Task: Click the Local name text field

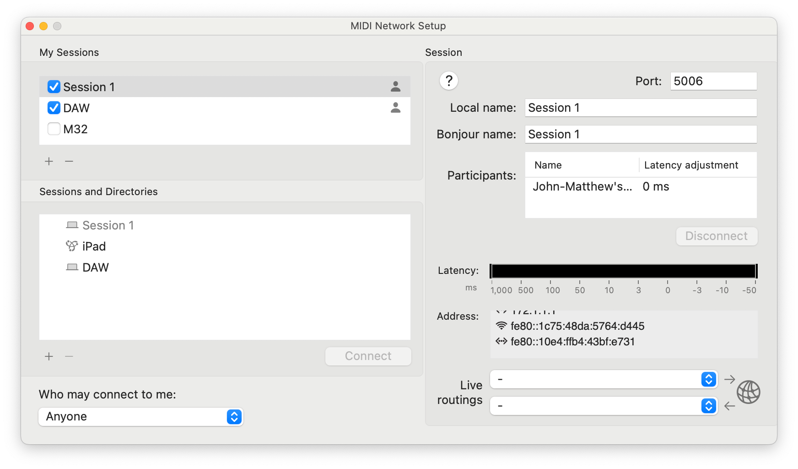Action: [641, 108]
